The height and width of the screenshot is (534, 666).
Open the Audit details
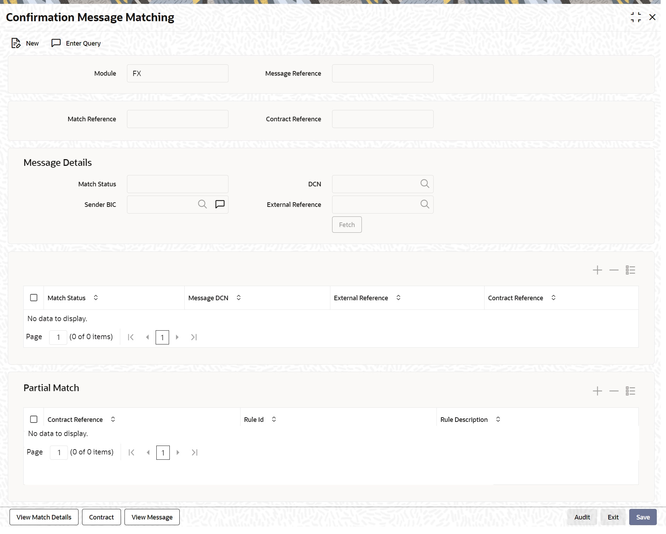coord(582,517)
